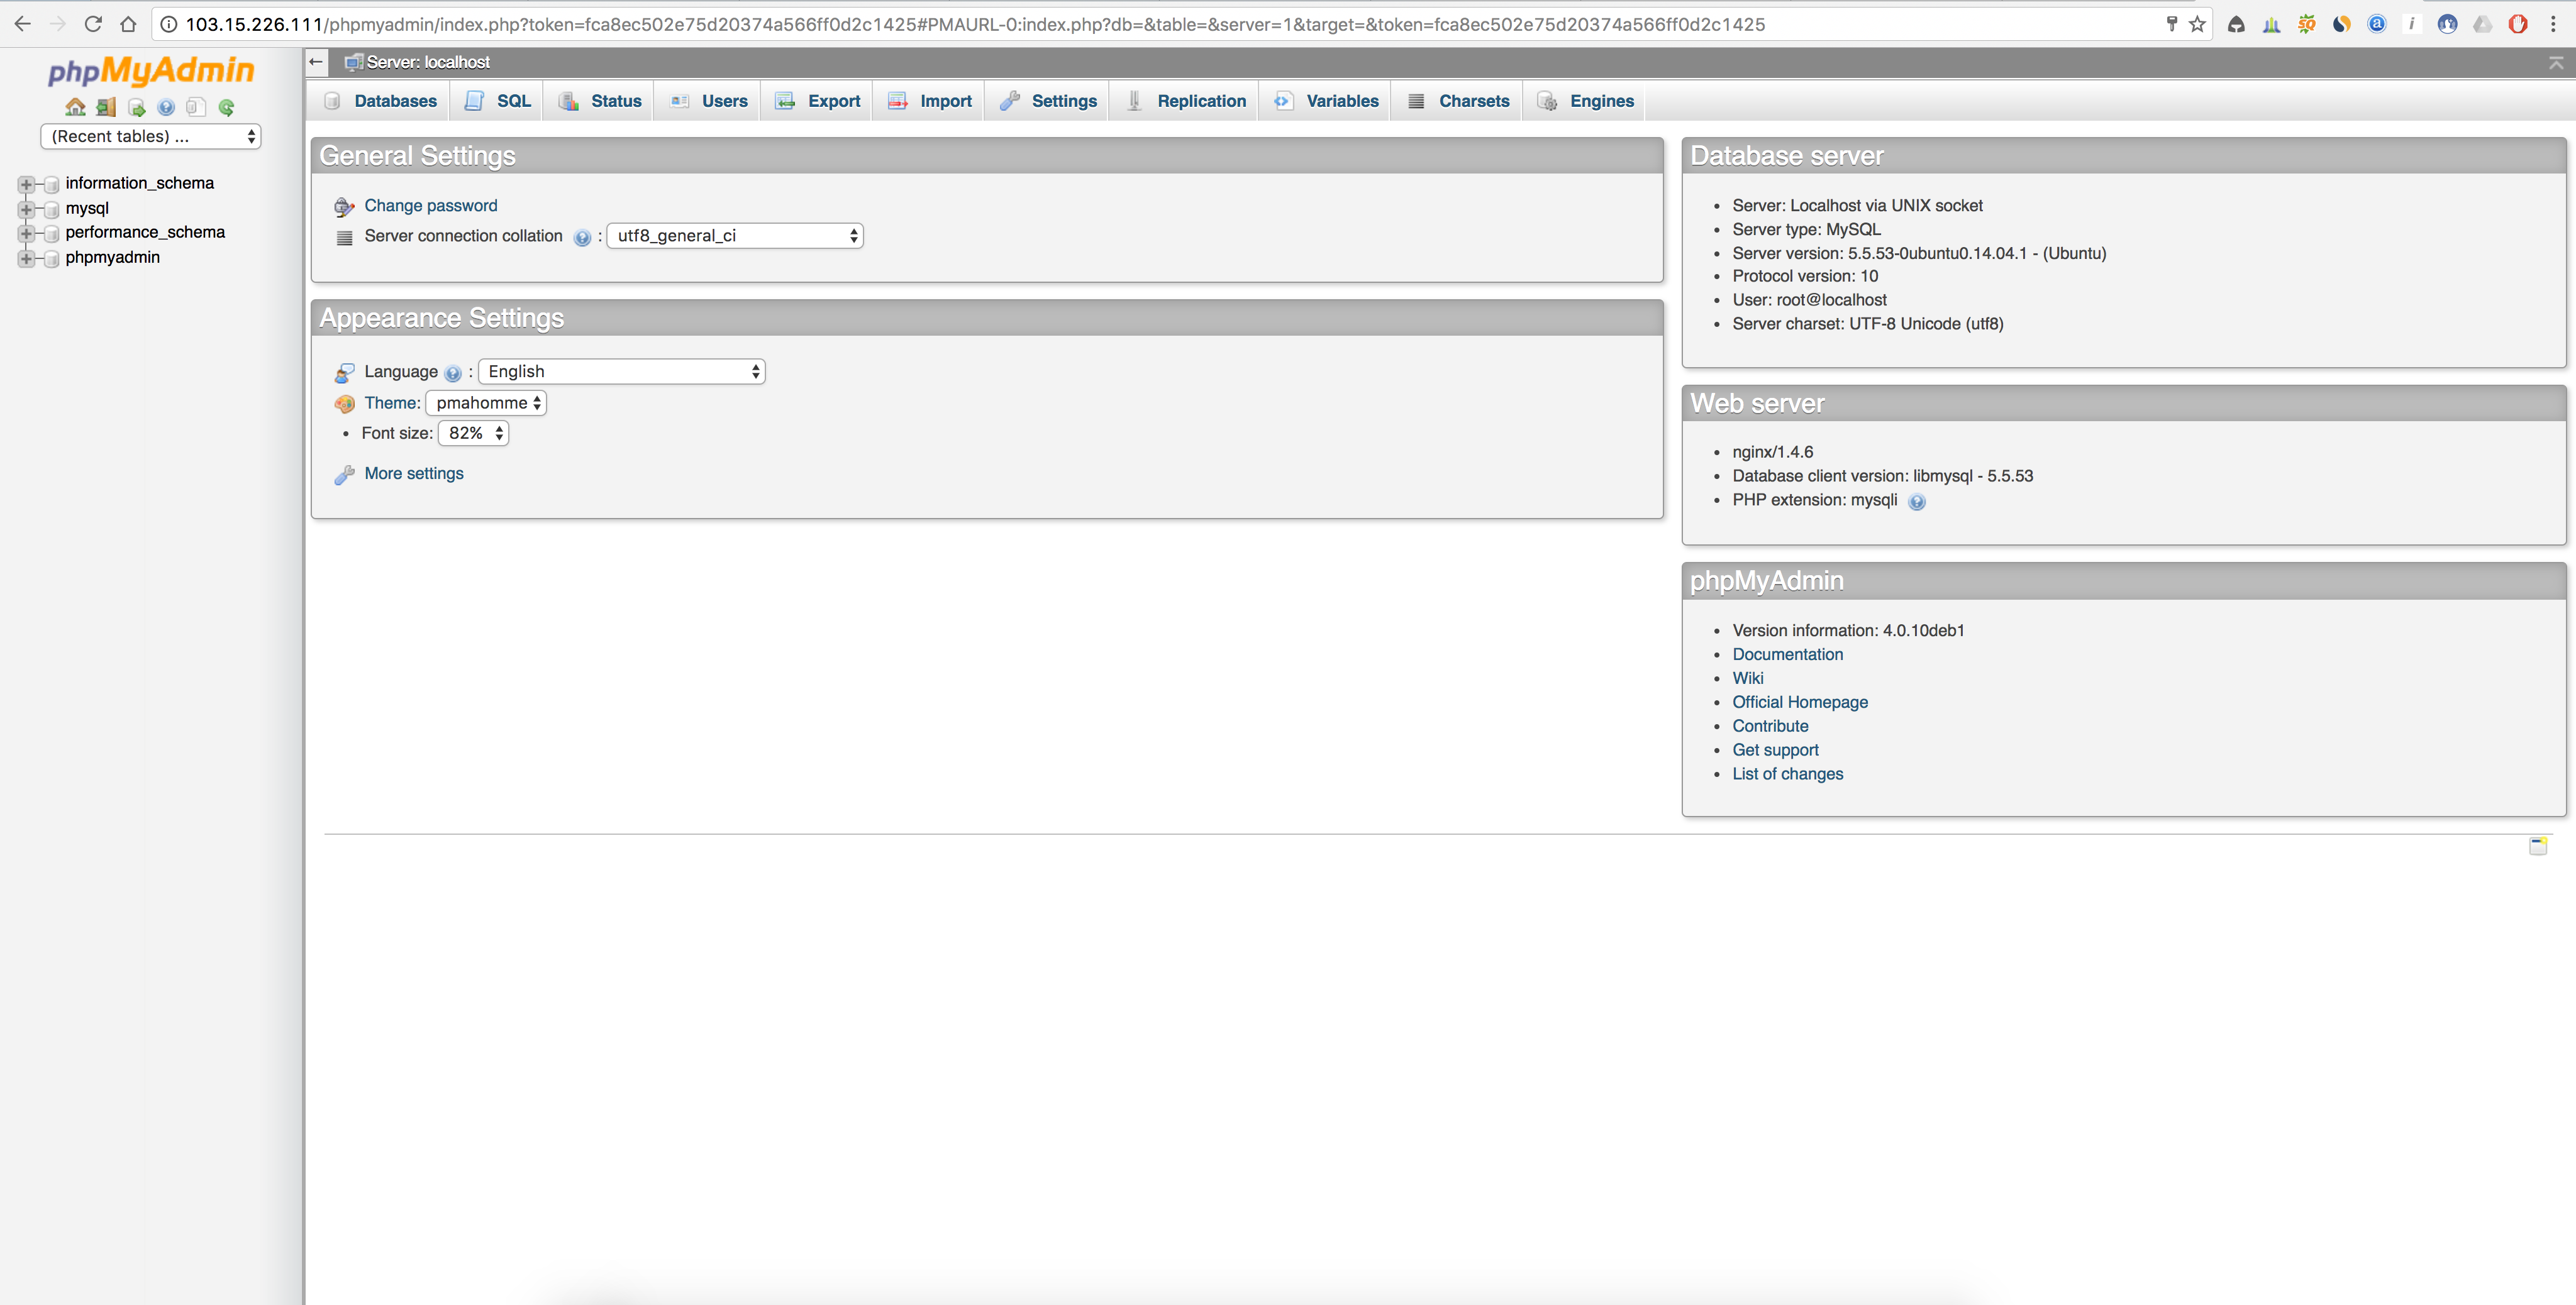The image size is (2576, 1305).
Task: Expand the mysql database tree
Action: (x=26, y=209)
